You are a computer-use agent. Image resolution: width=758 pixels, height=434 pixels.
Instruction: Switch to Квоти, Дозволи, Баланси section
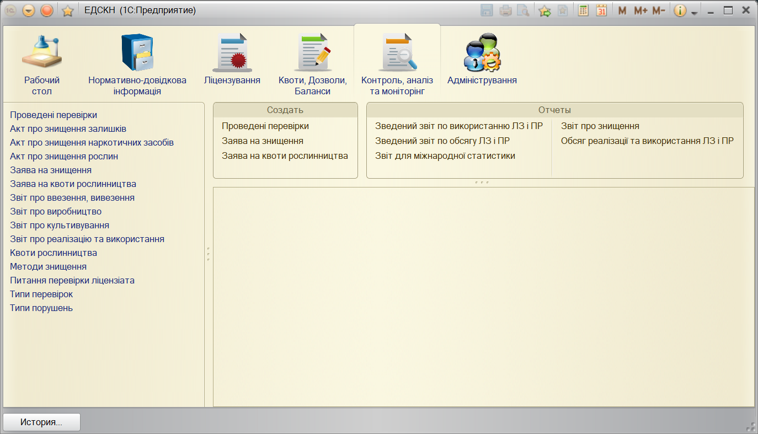click(313, 64)
